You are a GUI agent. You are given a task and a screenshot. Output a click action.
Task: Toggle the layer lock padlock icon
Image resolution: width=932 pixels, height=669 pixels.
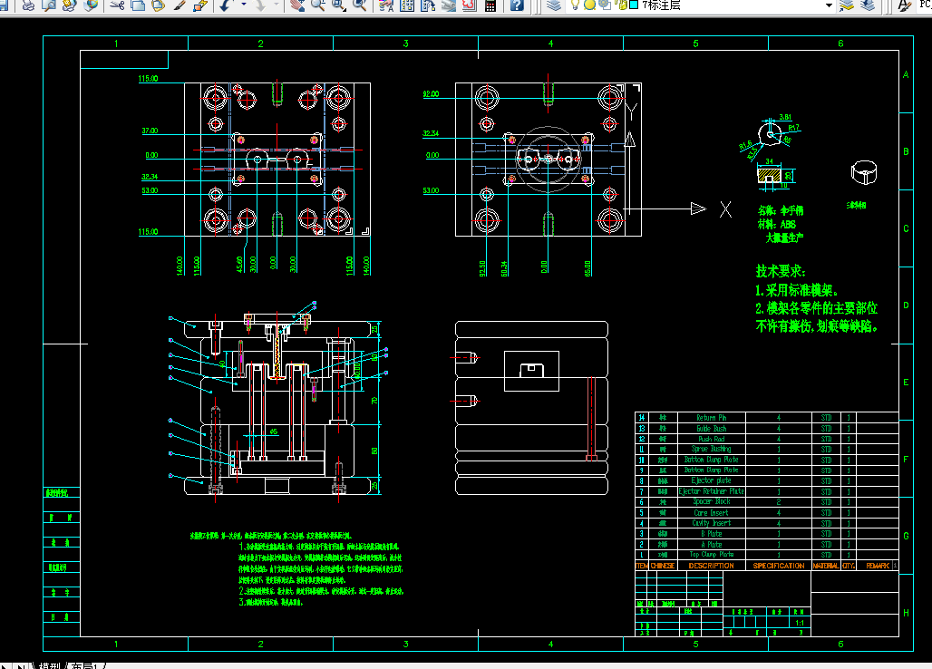click(x=622, y=5)
